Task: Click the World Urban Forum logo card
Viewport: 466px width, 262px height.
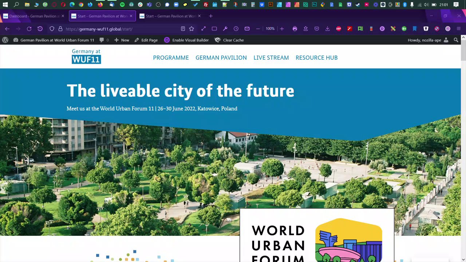Action: (x=317, y=235)
